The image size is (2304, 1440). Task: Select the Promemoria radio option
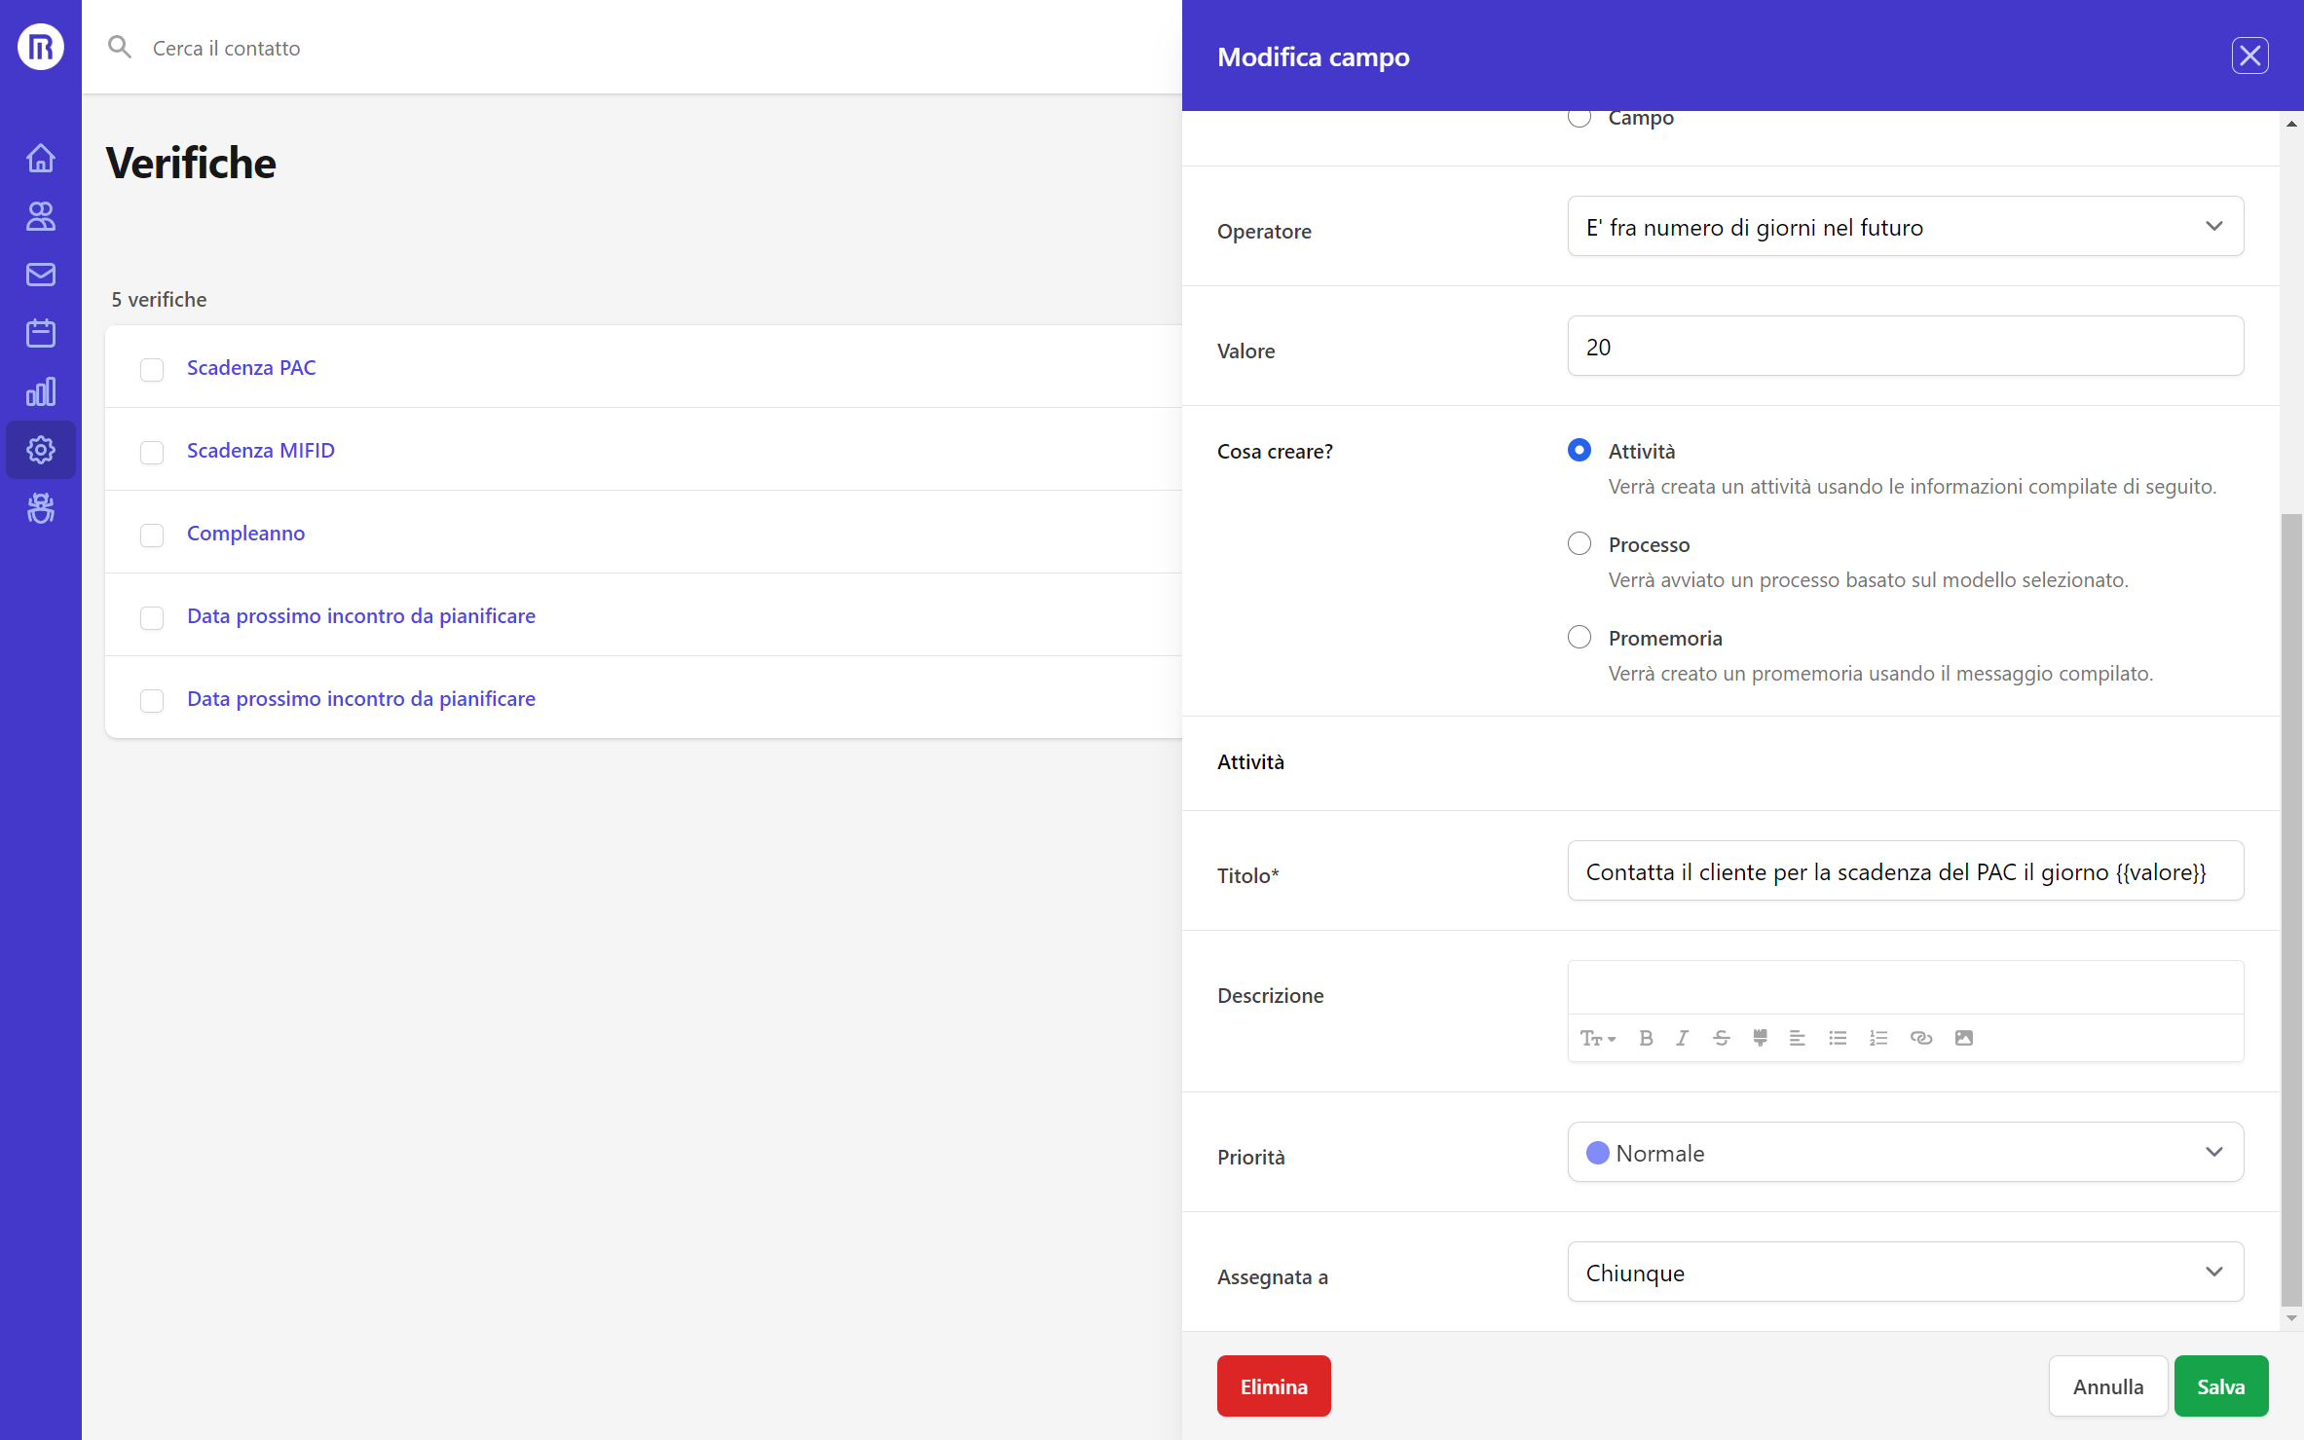point(1579,637)
